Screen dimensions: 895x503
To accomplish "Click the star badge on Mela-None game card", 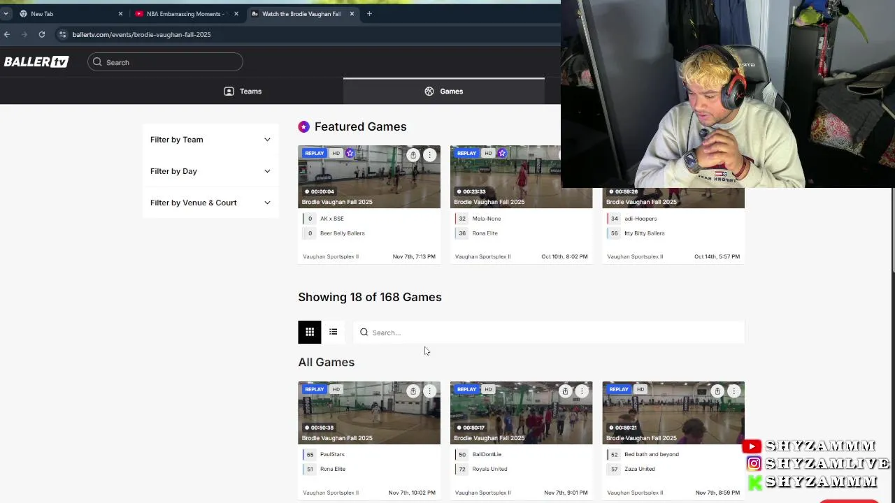I will pyautogui.click(x=502, y=153).
